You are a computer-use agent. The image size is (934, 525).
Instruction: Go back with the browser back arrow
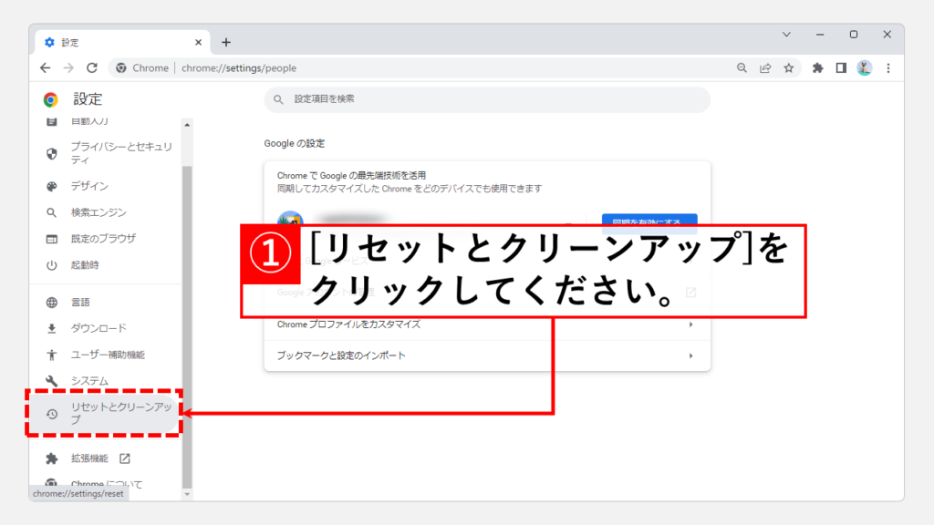[46, 67]
